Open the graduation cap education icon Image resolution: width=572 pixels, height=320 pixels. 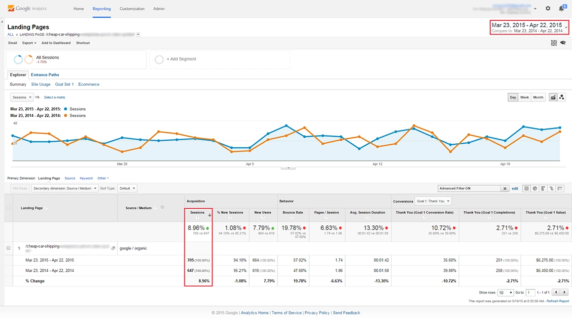pyautogui.click(x=562, y=43)
